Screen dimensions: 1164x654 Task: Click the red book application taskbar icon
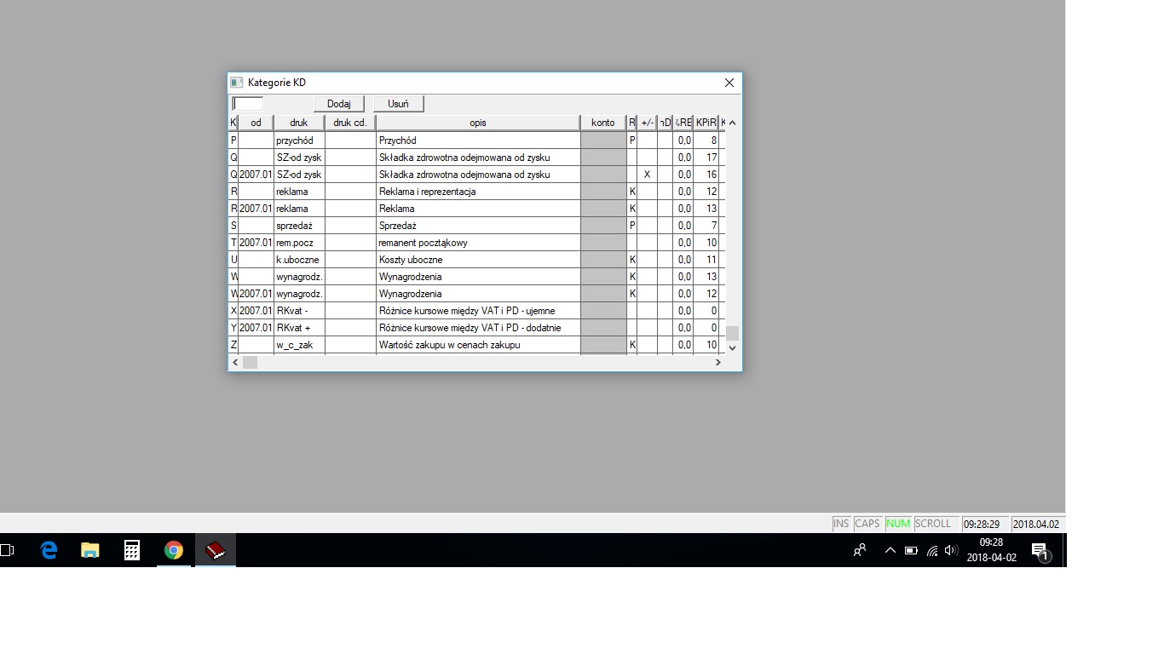tap(216, 550)
